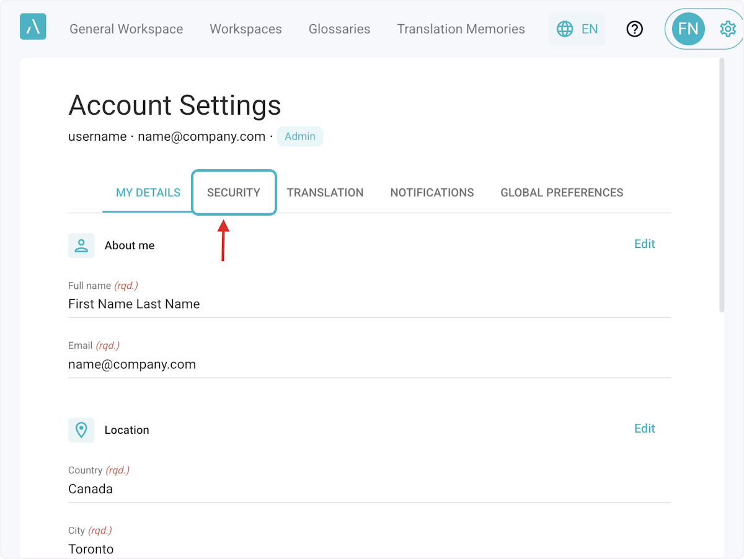Edit the About me section
This screenshot has height=559, width=744.
tap(644, 244)
